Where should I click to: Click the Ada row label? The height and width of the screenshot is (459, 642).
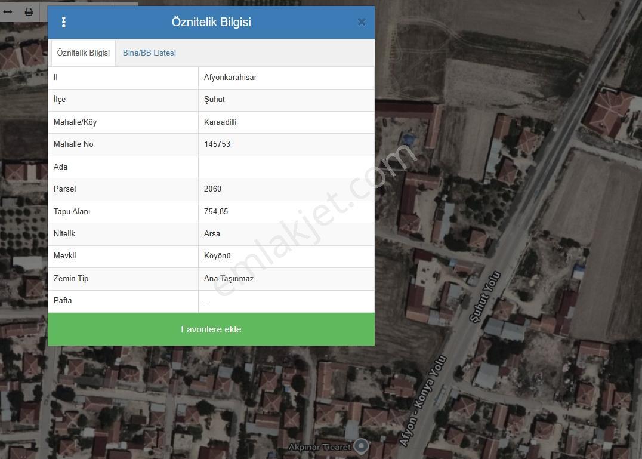point(60,167)
